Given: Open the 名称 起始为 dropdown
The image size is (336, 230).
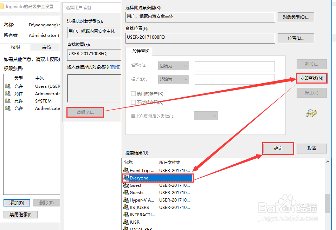Looking at the screenshot, I should [173, 66].
